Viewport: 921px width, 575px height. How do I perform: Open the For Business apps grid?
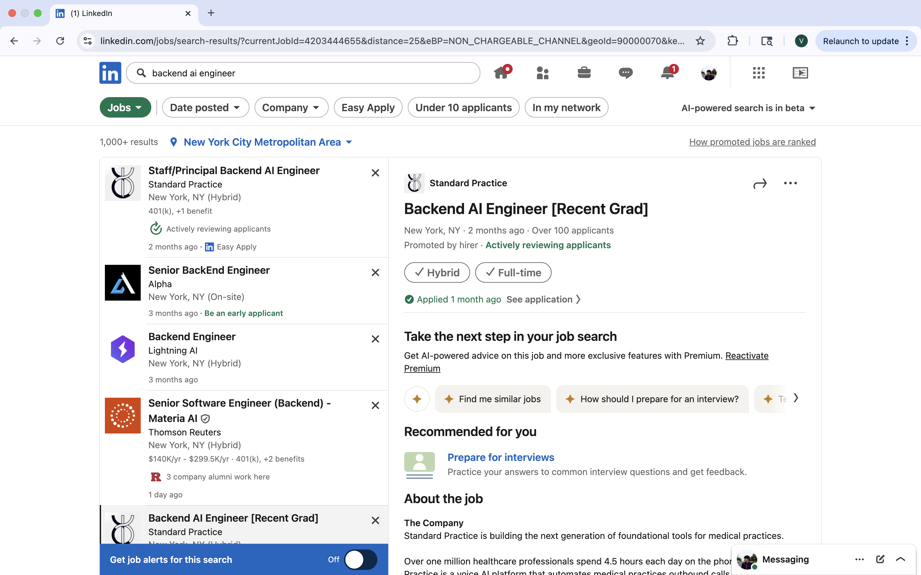coord(759,73)
